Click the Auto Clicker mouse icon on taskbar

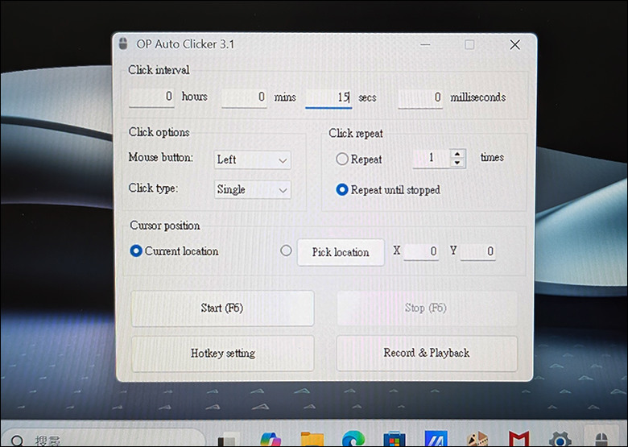point(602,439)
